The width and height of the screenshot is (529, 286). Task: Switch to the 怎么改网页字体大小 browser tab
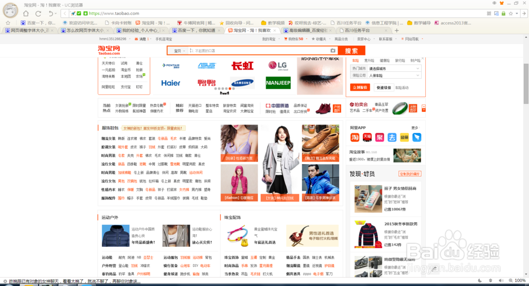[x=85, y=30]
